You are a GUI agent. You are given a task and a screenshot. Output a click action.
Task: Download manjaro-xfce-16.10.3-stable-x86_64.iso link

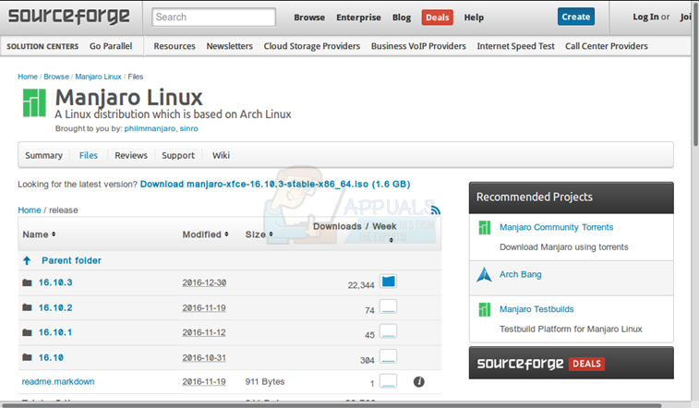tap(275, 184)
